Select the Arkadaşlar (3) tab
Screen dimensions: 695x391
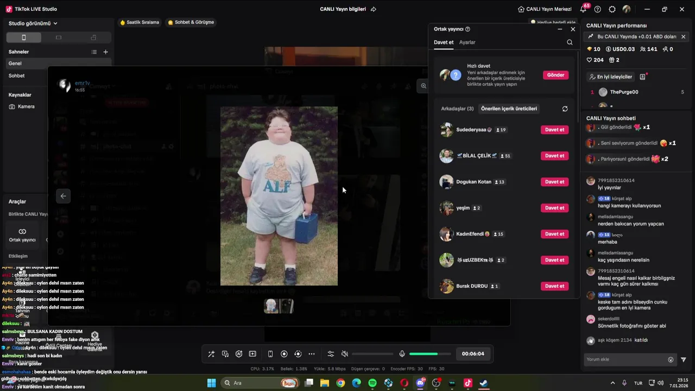click(x=457, y=109)
